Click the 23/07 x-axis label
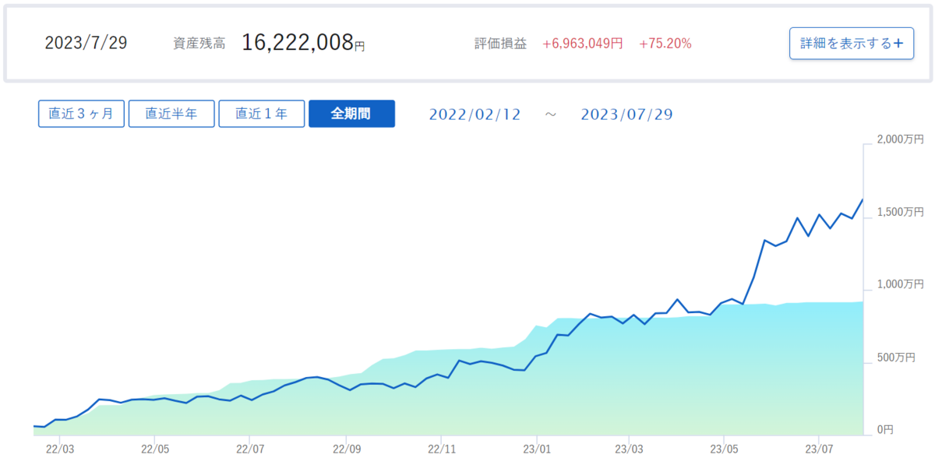 (x=819, y=449)
